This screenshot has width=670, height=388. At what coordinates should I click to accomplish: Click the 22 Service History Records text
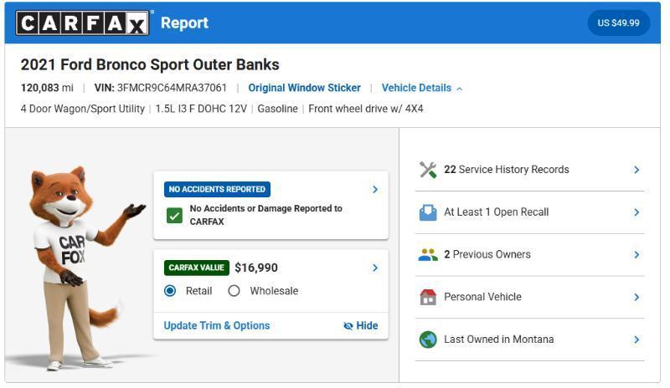coord(507,170)
